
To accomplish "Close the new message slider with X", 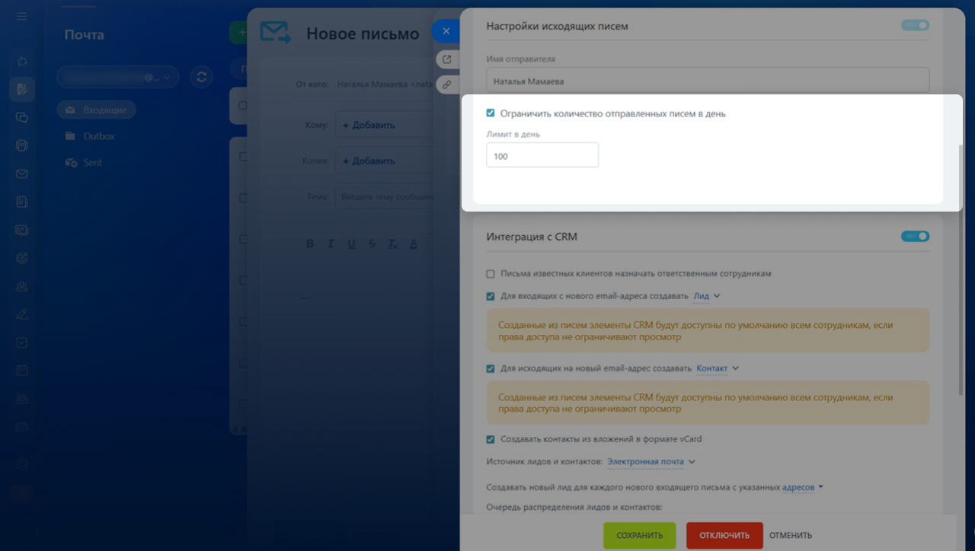I will coord(446,31).
